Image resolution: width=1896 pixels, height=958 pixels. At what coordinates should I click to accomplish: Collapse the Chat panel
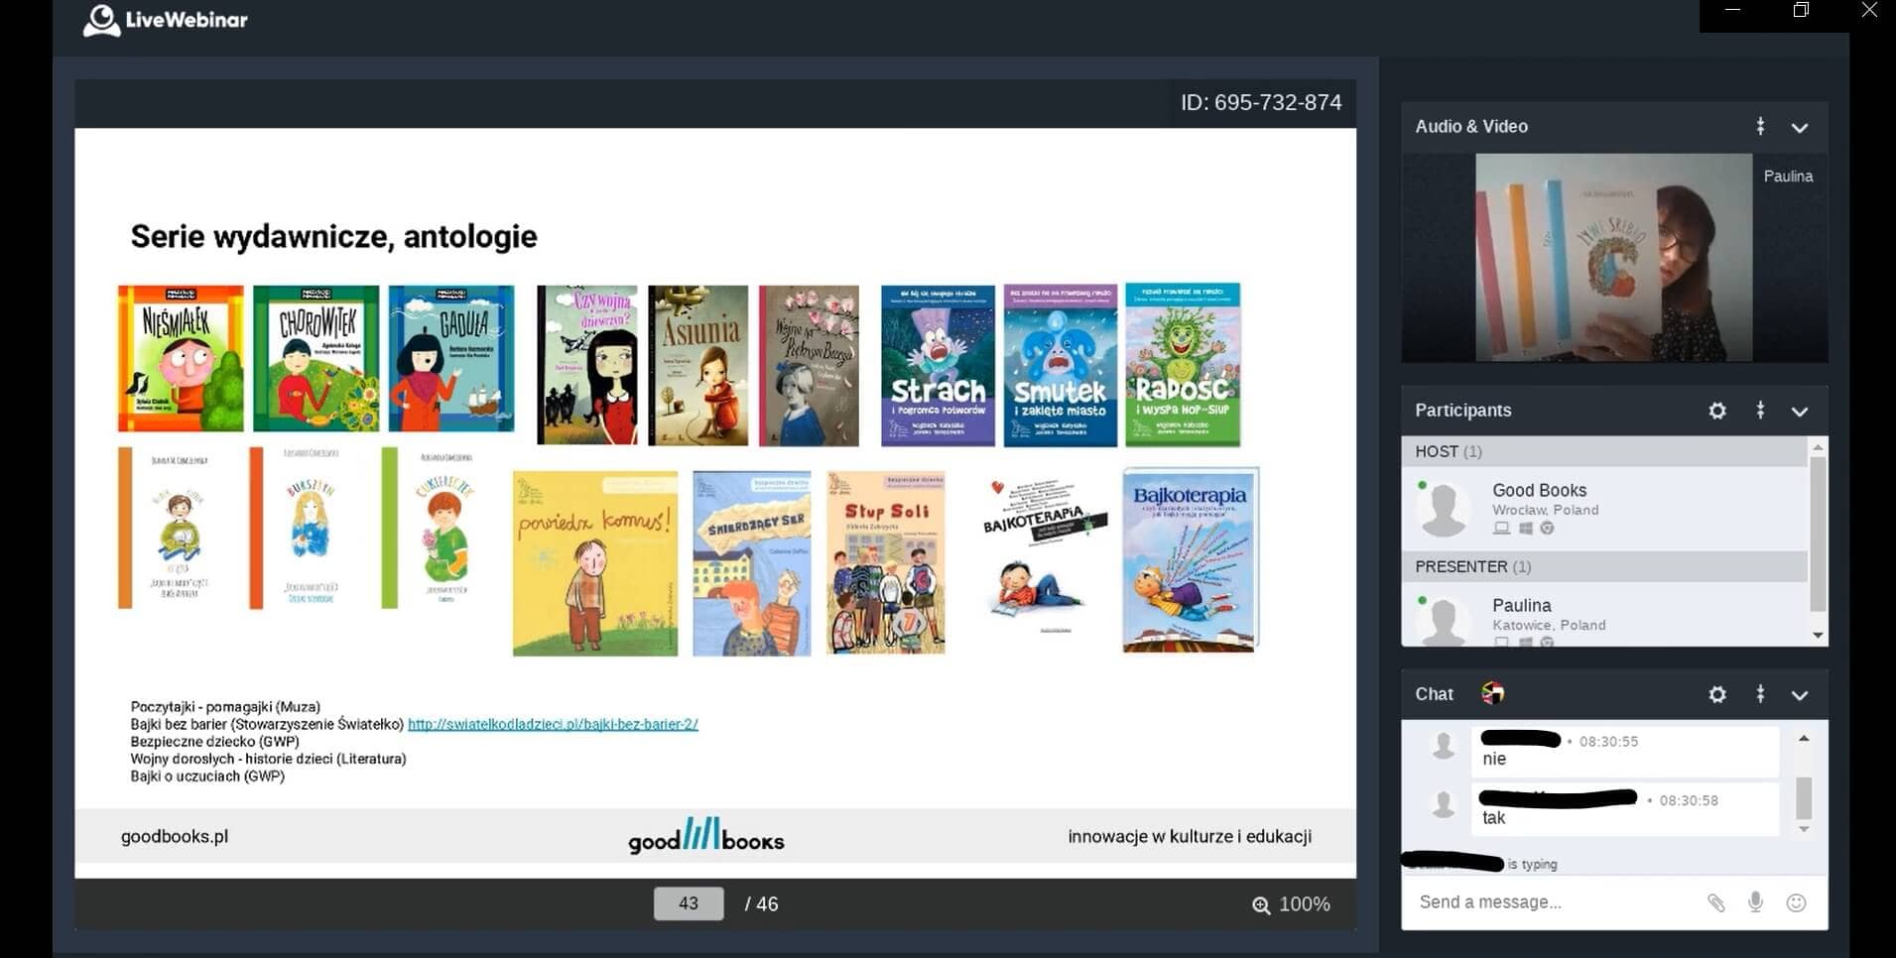click(x=1800, y=694)
